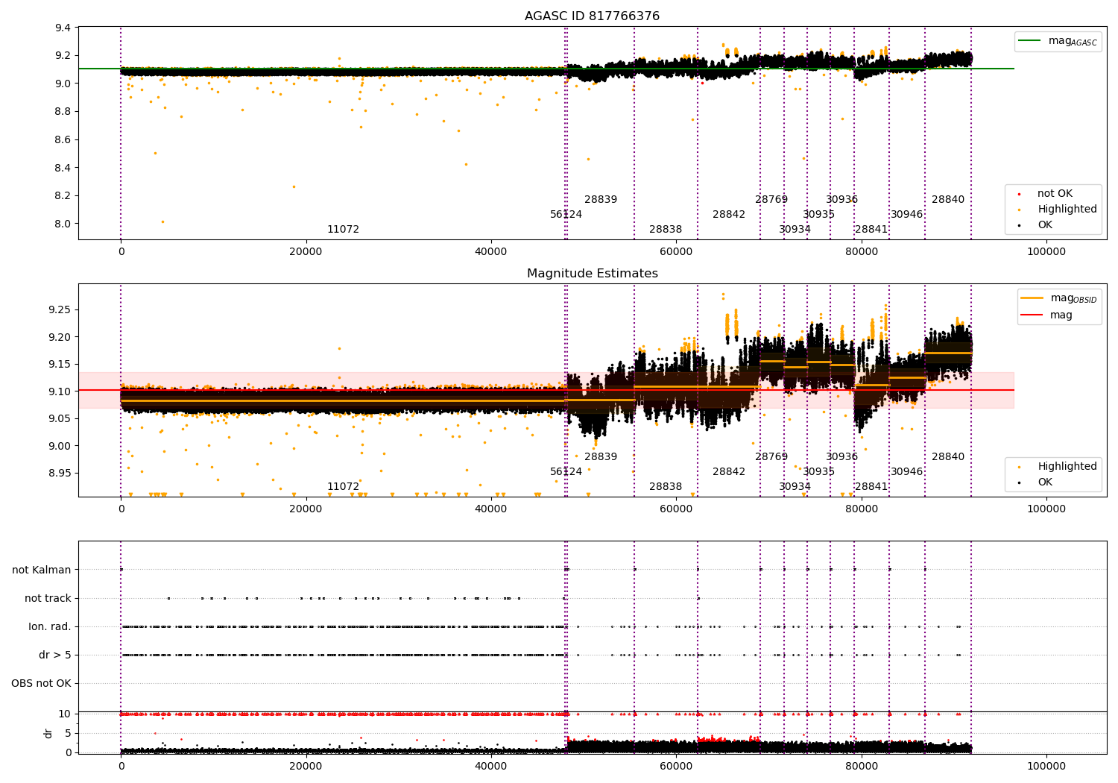Select 'Highlighted' in the AGASC ID plot legend
The image size is (1118, 783).
click(x=1067, y=210)
